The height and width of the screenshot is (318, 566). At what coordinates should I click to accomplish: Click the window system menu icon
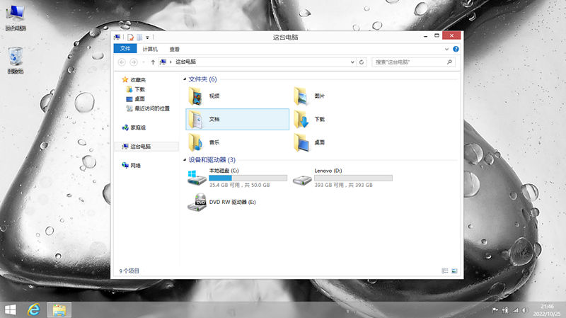(x=117, y=38)
